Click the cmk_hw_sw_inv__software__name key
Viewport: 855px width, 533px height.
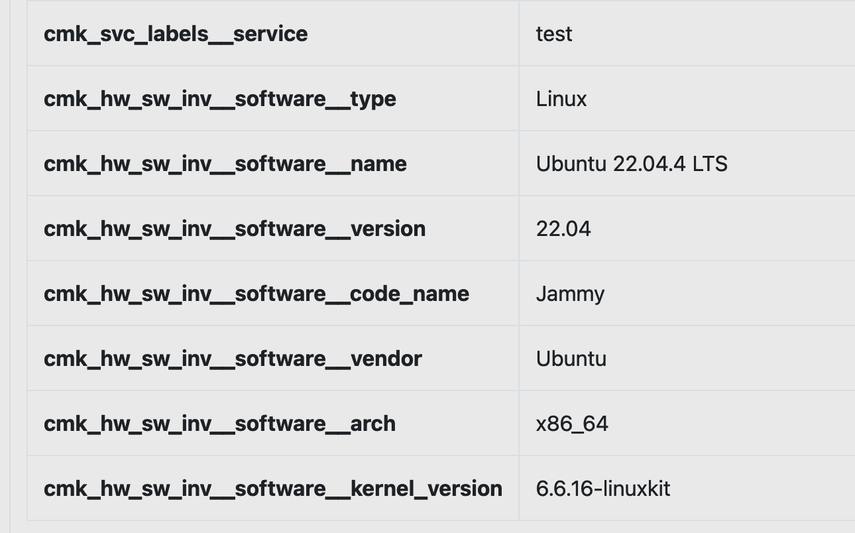[225, 164]
